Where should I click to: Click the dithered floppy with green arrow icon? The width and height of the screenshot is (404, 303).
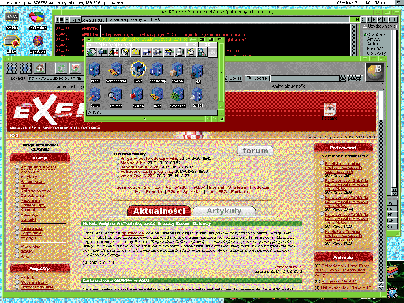pos(158,52)
